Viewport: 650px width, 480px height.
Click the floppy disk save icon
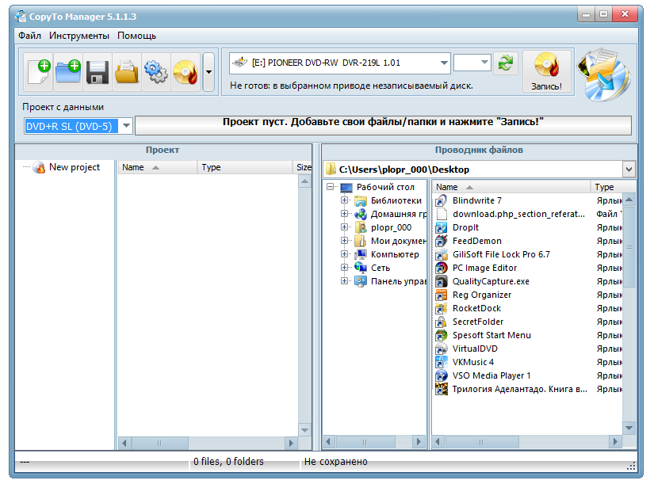[x=97, y=71]
